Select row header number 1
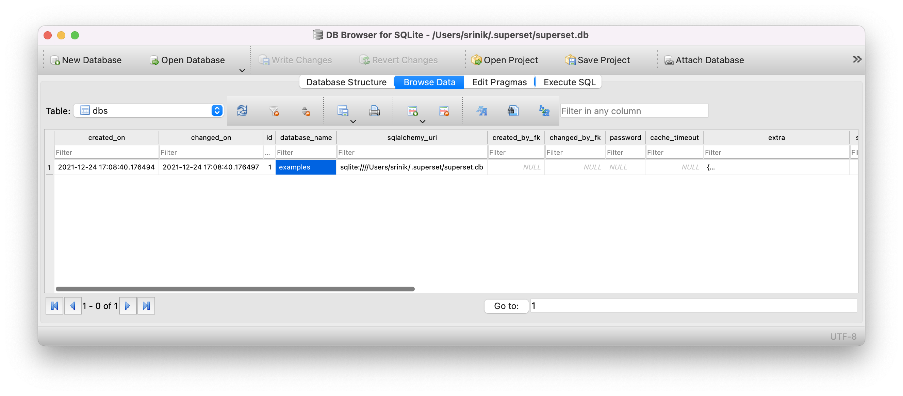The width and height of the screenshot is (903, 396). (x=49, y=167)
